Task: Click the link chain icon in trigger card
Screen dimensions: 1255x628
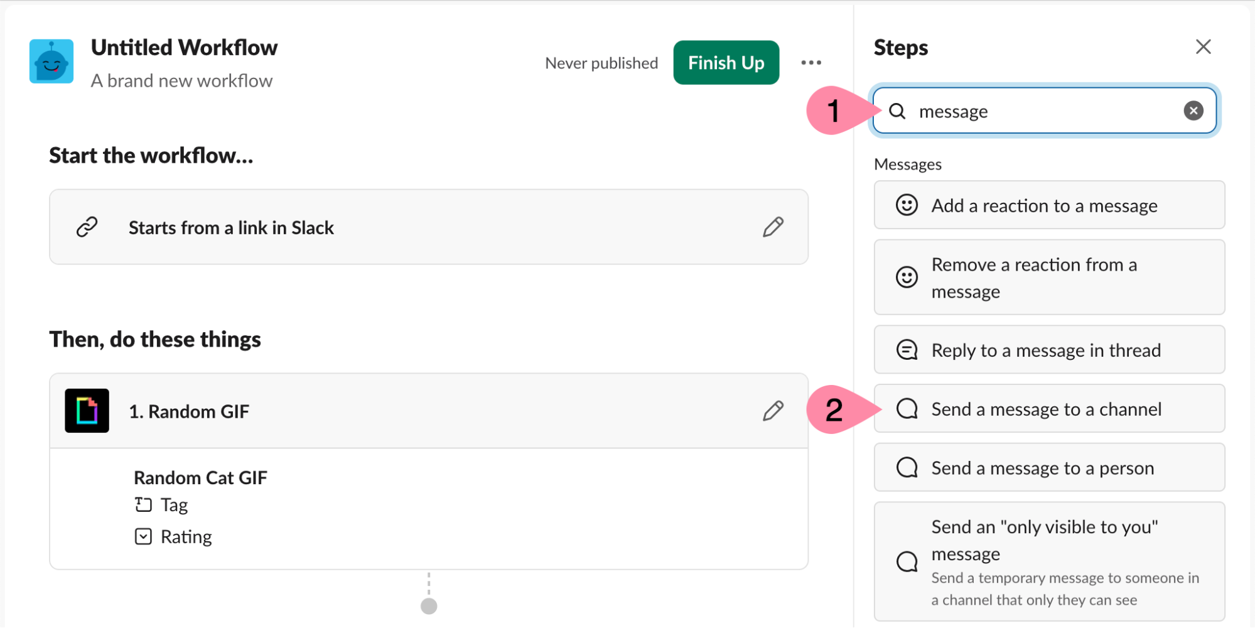Action: point(87,227)
